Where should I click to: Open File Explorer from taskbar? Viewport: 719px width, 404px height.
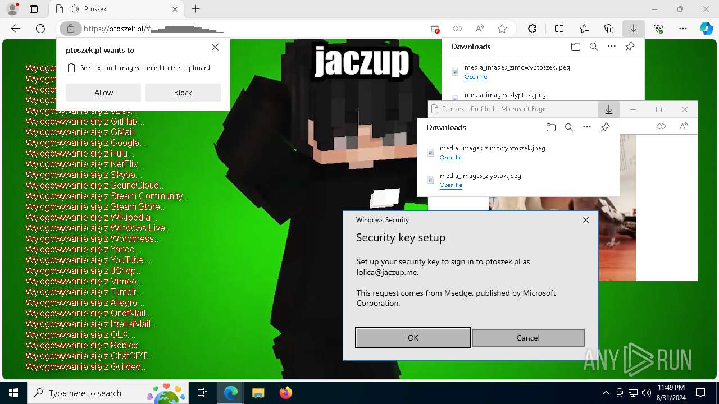(x=258, y=393)
